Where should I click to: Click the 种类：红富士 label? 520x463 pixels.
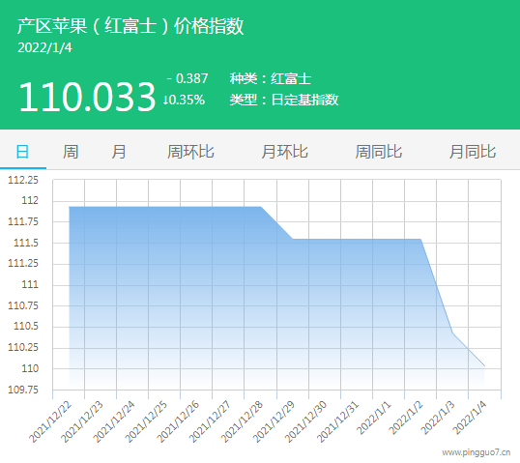coord(271,78)
